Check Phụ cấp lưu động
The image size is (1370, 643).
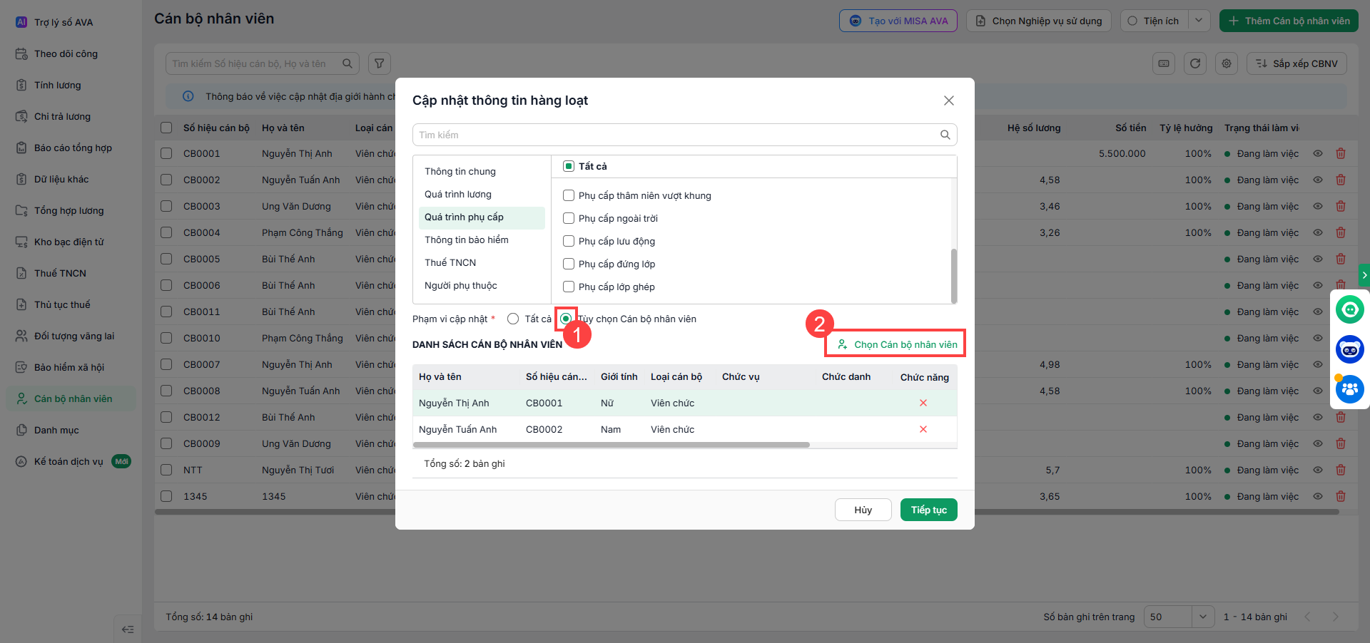coord(569,241)
